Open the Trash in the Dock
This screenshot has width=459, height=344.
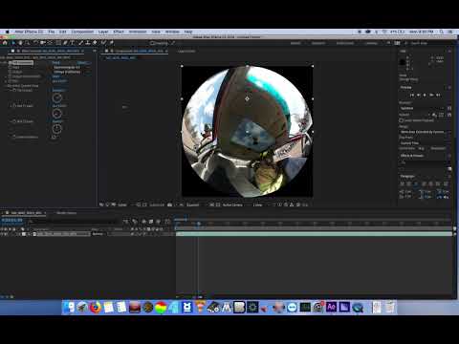[390, 308]
